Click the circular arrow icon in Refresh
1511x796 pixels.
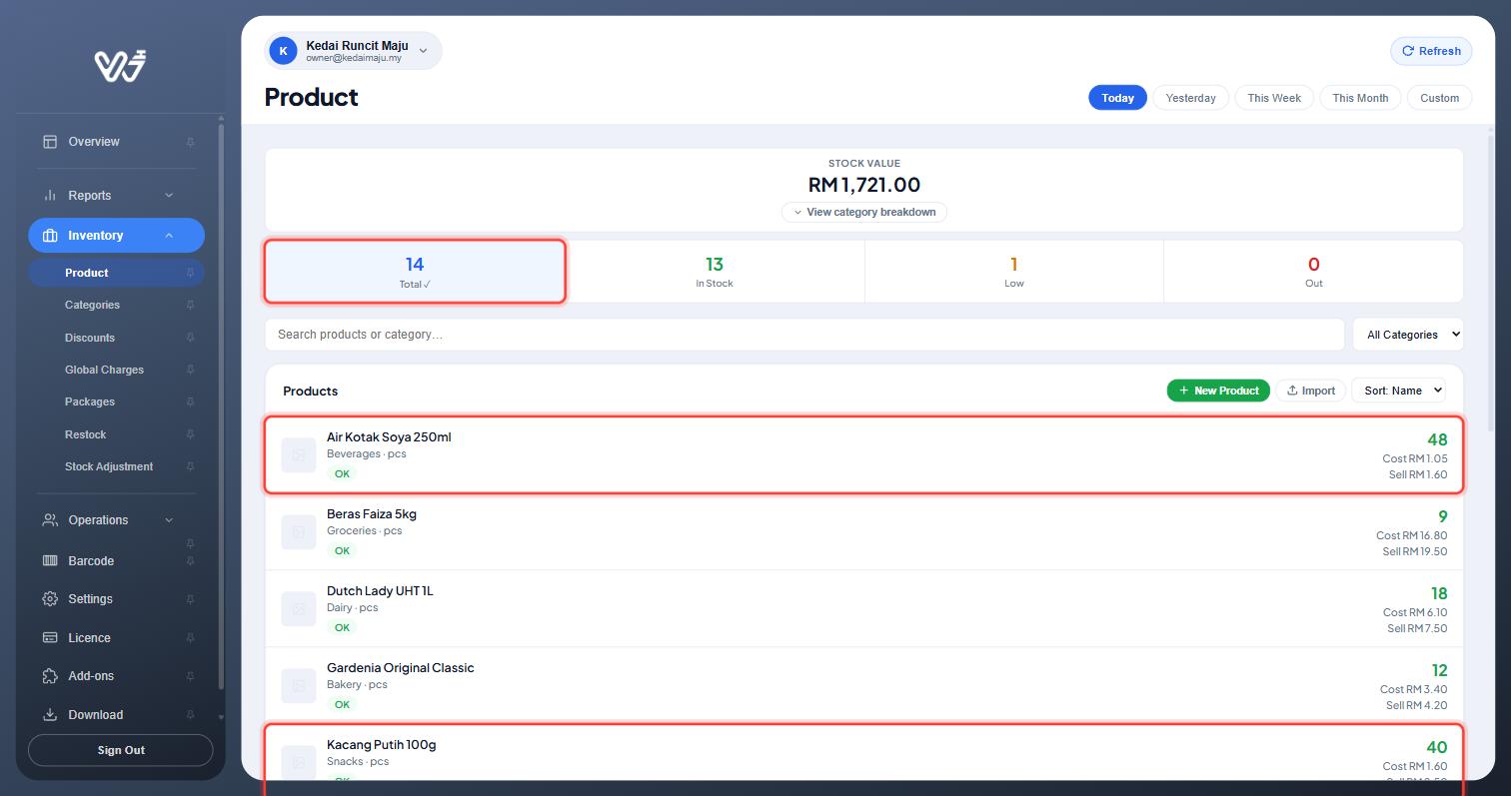1408,51
